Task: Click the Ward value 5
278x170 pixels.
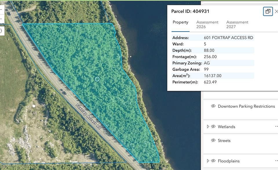Action: tap(205, 44)
